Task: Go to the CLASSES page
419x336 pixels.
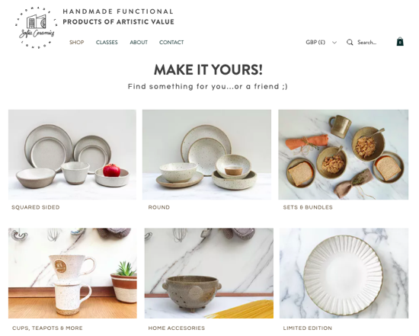Action: (x=107, y=42)
